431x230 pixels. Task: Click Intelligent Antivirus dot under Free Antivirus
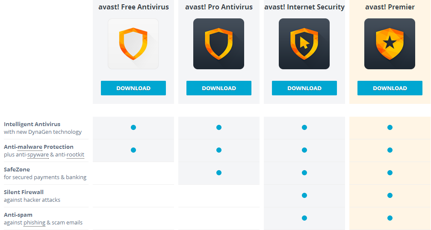pyautogui.click(x=133, y=127)
